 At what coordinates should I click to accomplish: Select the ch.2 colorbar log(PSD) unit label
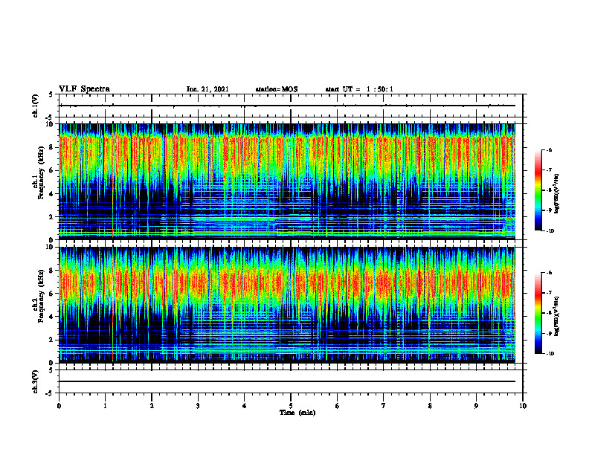coord(556,316)
